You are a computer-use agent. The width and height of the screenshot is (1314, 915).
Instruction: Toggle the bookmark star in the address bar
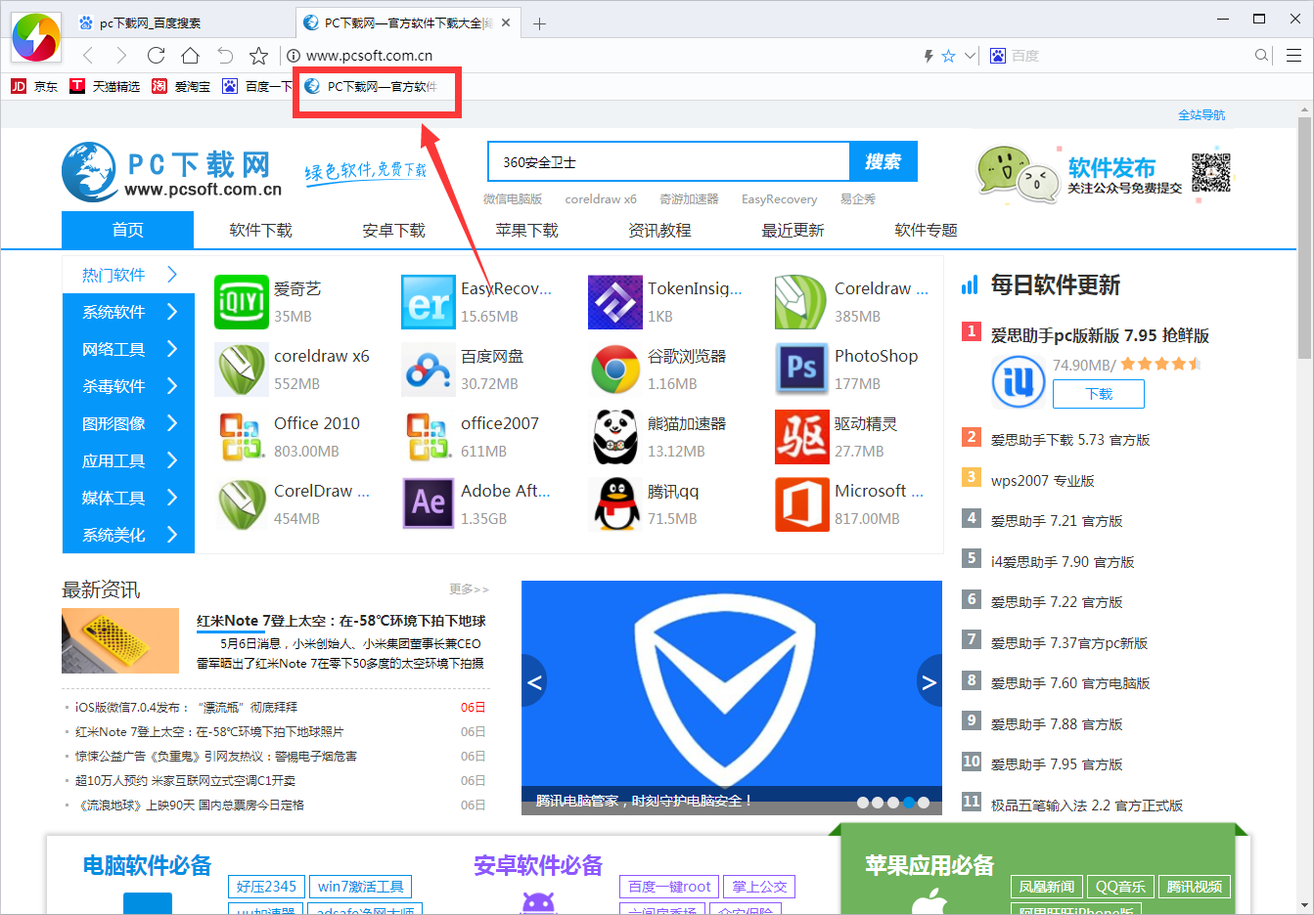click(x=947, y=56)
